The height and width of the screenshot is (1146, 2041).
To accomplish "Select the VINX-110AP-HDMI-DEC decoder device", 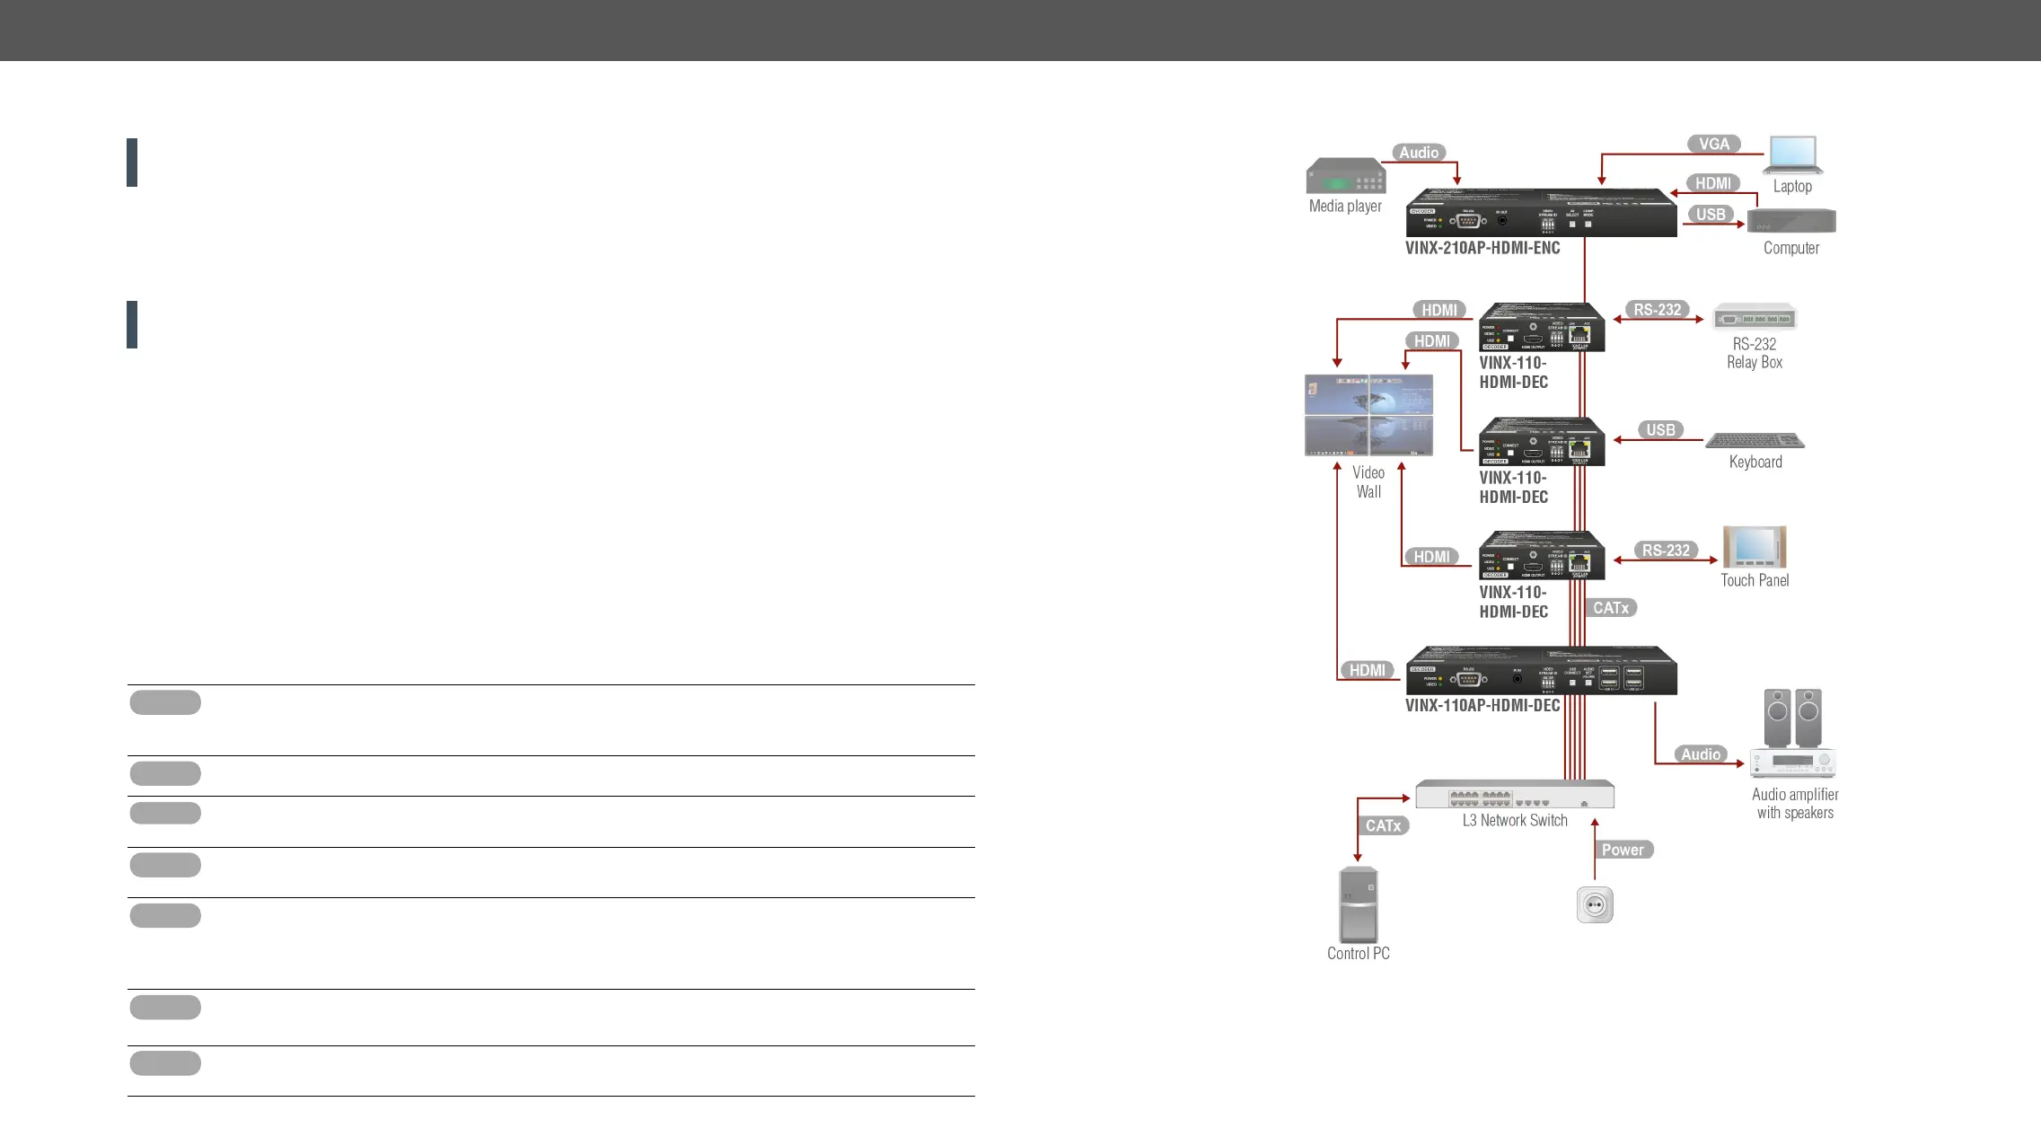I will [x=1541, y=671].
